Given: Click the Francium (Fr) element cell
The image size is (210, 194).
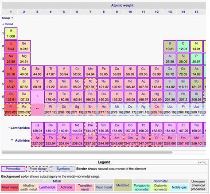Looking at the screenshot, I should click(x=11, y=109).
